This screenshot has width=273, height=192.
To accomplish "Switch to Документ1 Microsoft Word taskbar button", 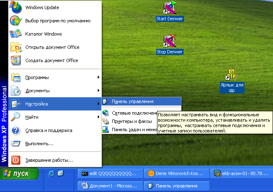I will [111, 186].
